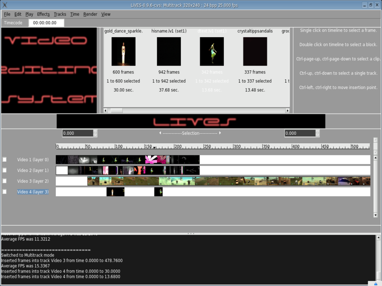Image resolution: width=382 pixels, height=286 pixels.
Task: Click right arrow of clip list scrollbar
Action: click(x=288, y=110)
